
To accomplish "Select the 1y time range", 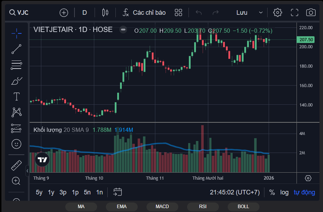I will pos(51,192).
